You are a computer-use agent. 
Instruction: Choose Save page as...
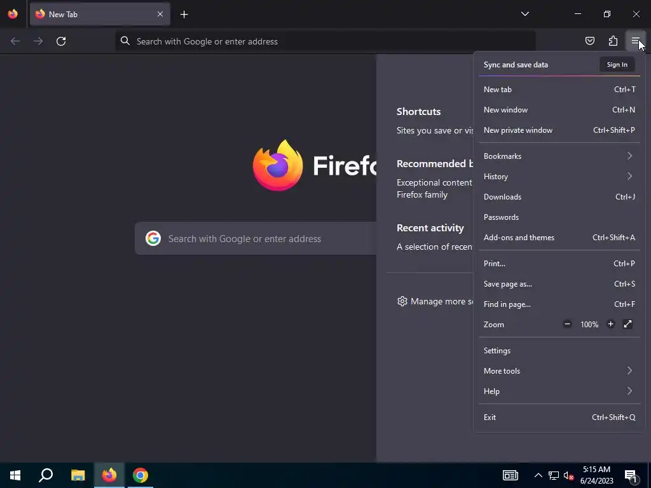[x=559, y=284]
